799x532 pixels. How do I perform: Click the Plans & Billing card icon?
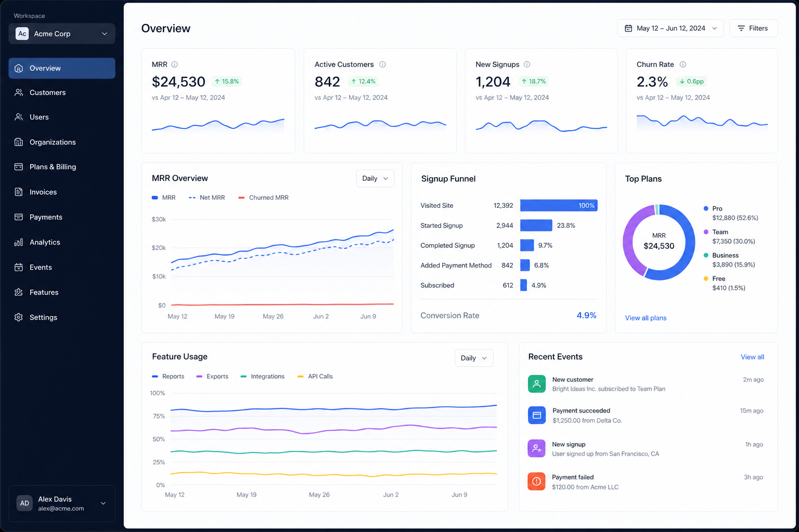pyautogui.click(x=19, y=167)
